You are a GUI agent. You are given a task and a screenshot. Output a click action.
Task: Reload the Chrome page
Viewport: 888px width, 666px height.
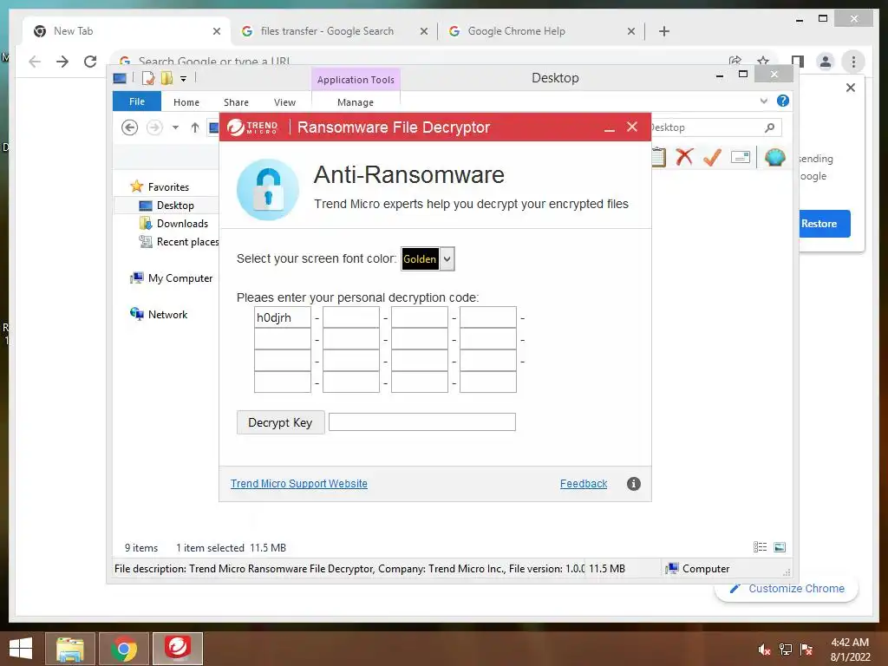90,62
